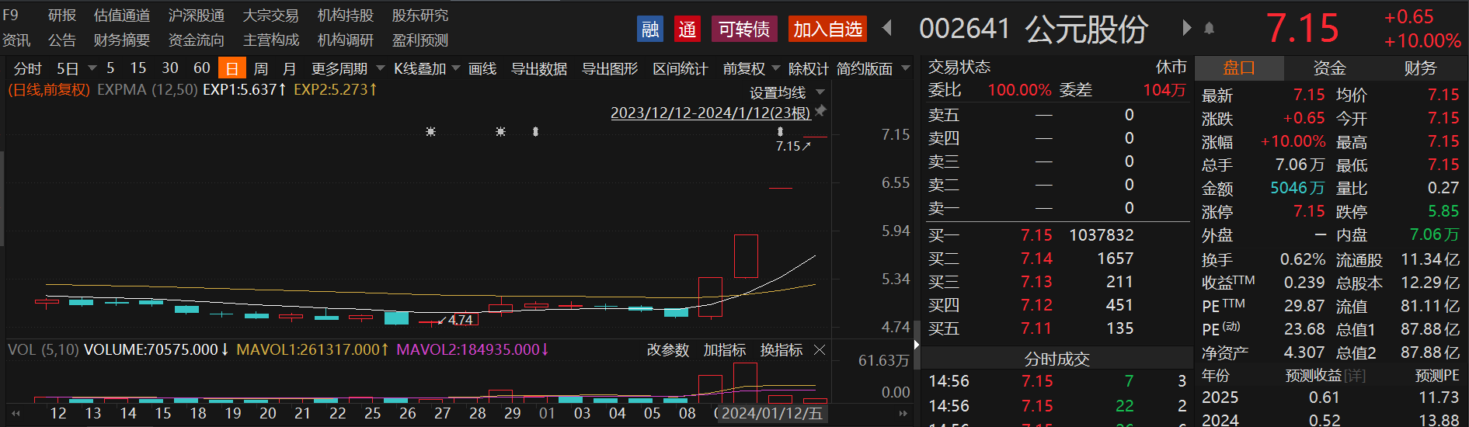Select the 60-minute period

click(202, 68)
